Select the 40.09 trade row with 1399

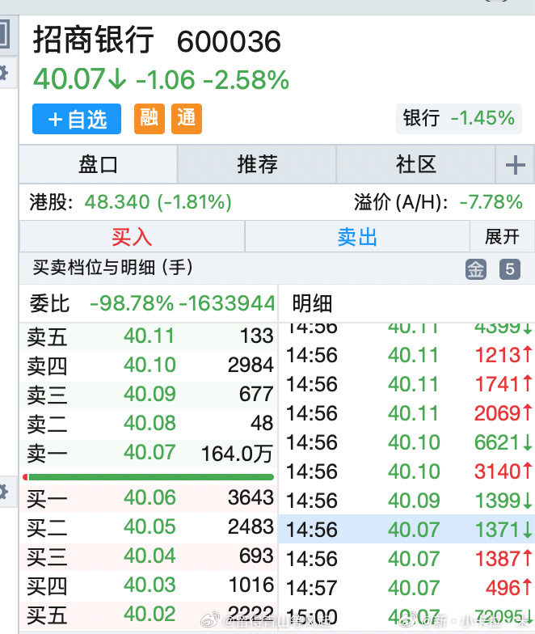(407, 501)
